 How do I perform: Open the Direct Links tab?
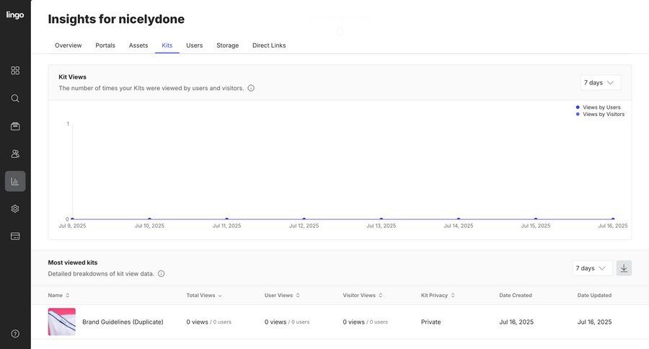(269, 45)
